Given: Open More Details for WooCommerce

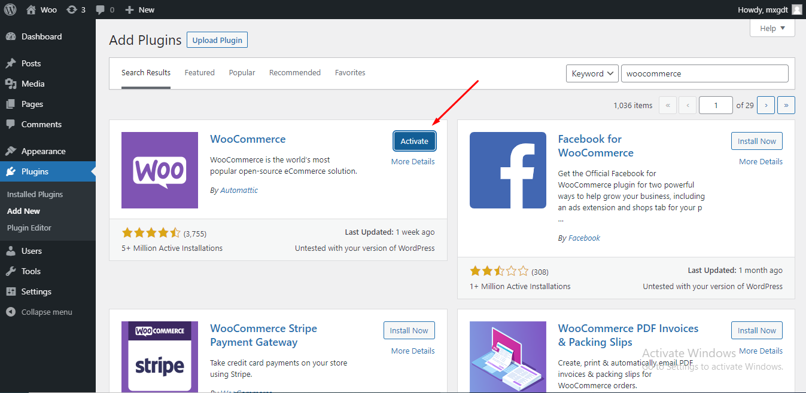Looking at the screenshot, I should click(x=413, y=161).
